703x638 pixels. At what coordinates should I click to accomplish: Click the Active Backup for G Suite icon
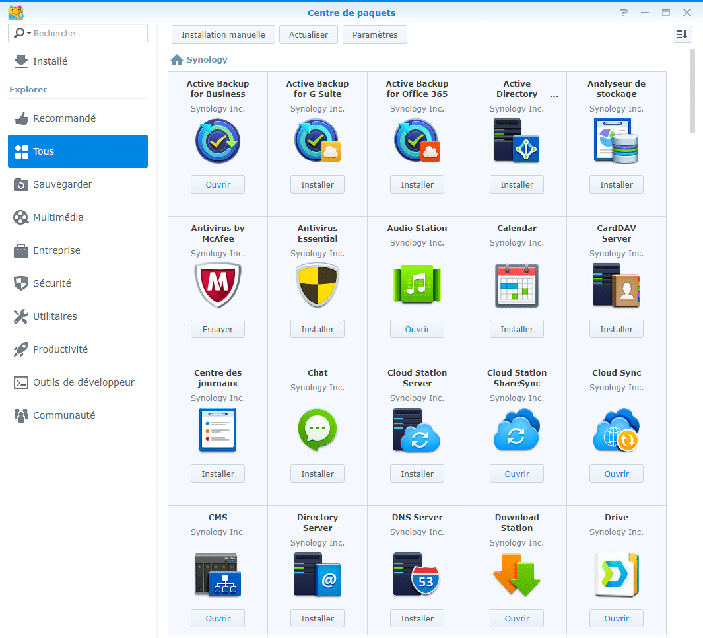click(x=318, y=141)
